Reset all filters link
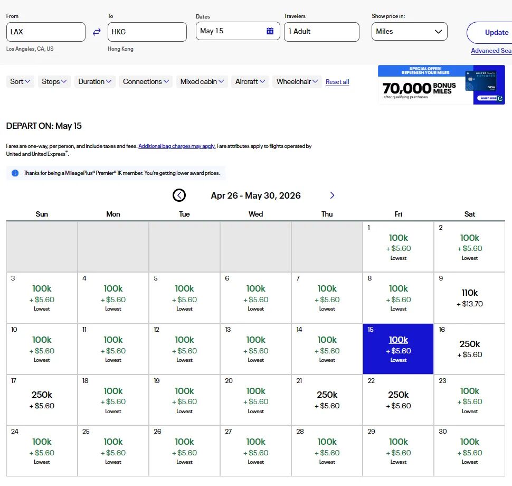Image resolution: width=512 pixels, height=486 pixels. pyautogui.click(x=337, y=82)
